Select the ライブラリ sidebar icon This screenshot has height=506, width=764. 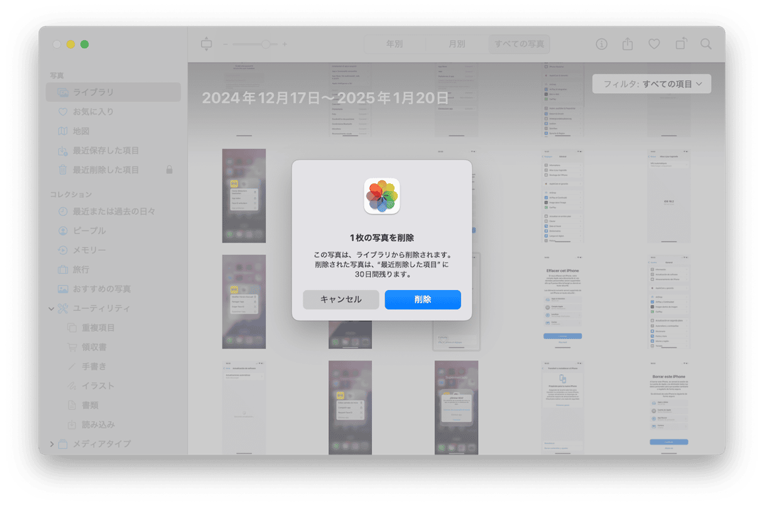[63, 92]
